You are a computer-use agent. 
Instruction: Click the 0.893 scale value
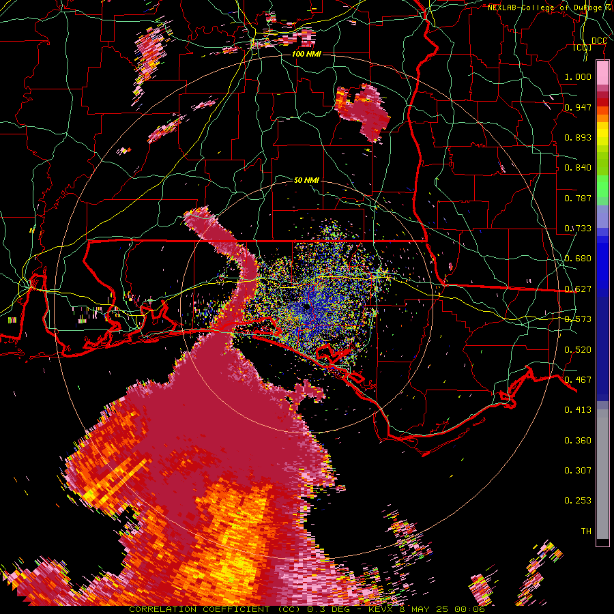tap(578, 137)
